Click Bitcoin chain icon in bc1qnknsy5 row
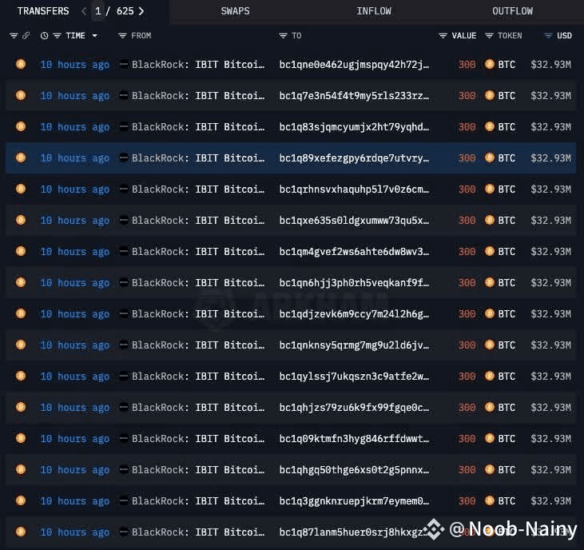This screenshot has width=584, height=550. point(21,345)
